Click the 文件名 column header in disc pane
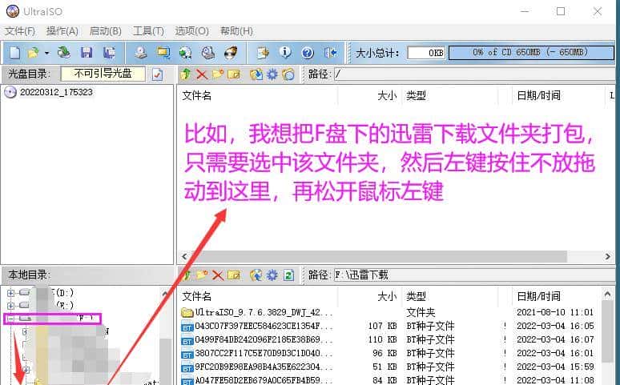 coord(257,96)
